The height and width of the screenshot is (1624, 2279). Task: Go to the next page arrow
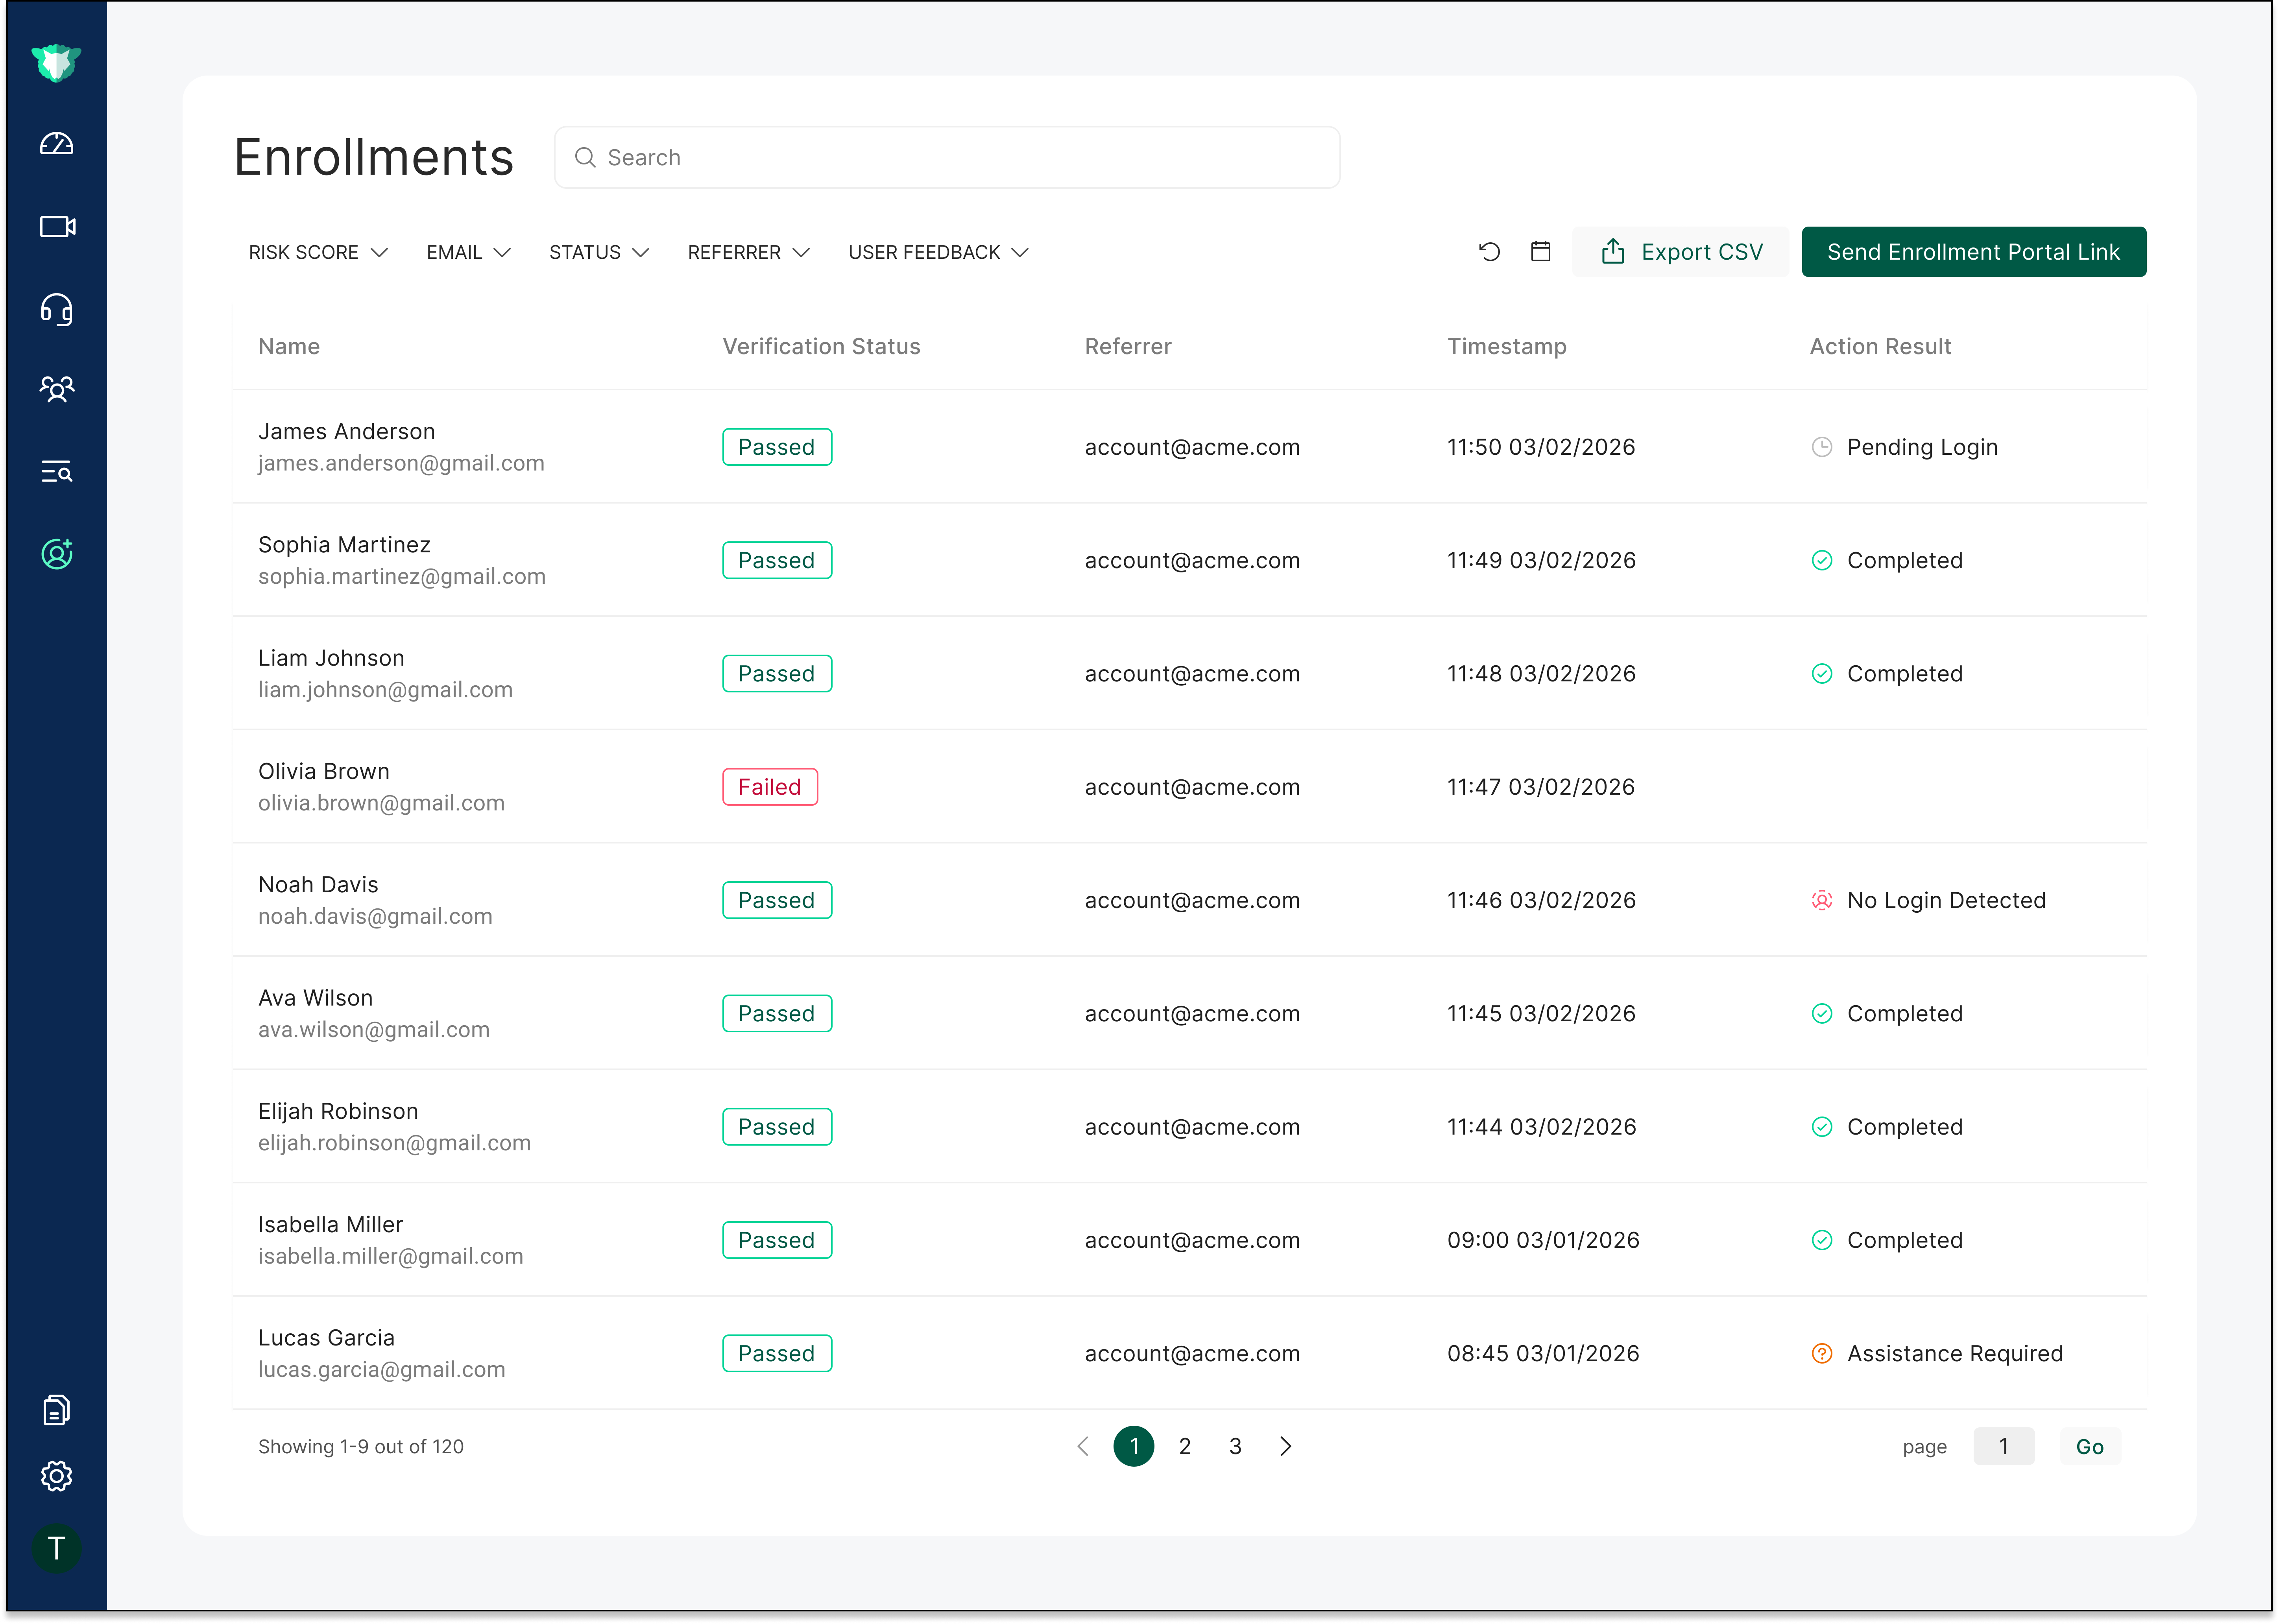1286,1447
